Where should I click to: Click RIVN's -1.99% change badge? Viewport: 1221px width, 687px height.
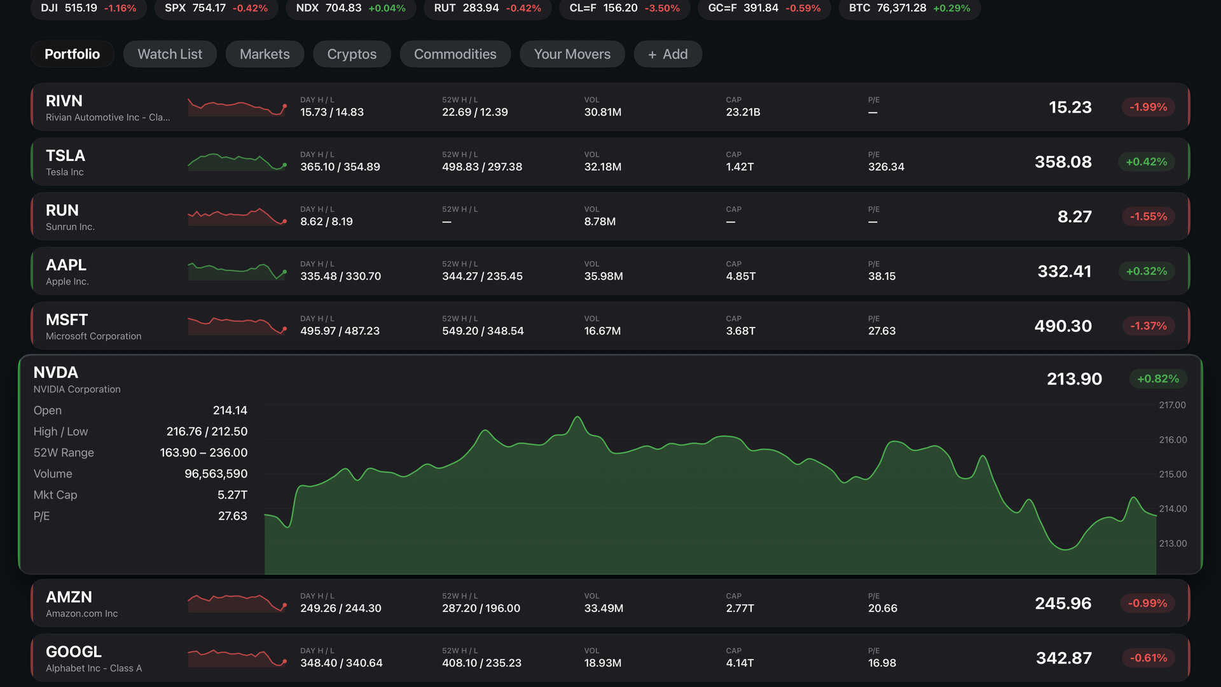pyautogui.click(x=1148, y=107)
